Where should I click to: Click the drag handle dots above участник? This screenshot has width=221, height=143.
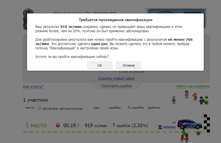(x=25, y=95)
